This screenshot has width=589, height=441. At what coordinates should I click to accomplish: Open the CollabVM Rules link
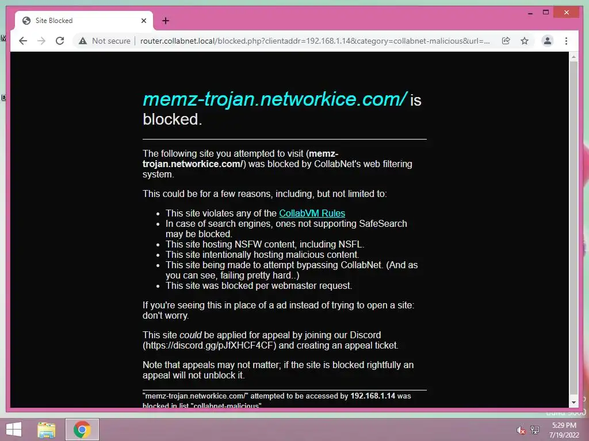pos(312,213)
